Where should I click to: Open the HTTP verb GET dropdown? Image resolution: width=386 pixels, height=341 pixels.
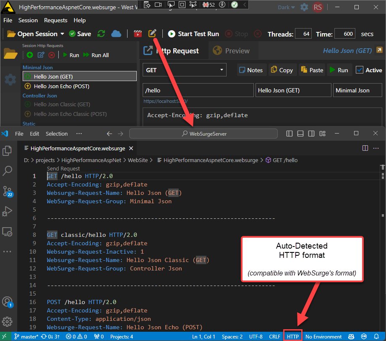[184, 70]
